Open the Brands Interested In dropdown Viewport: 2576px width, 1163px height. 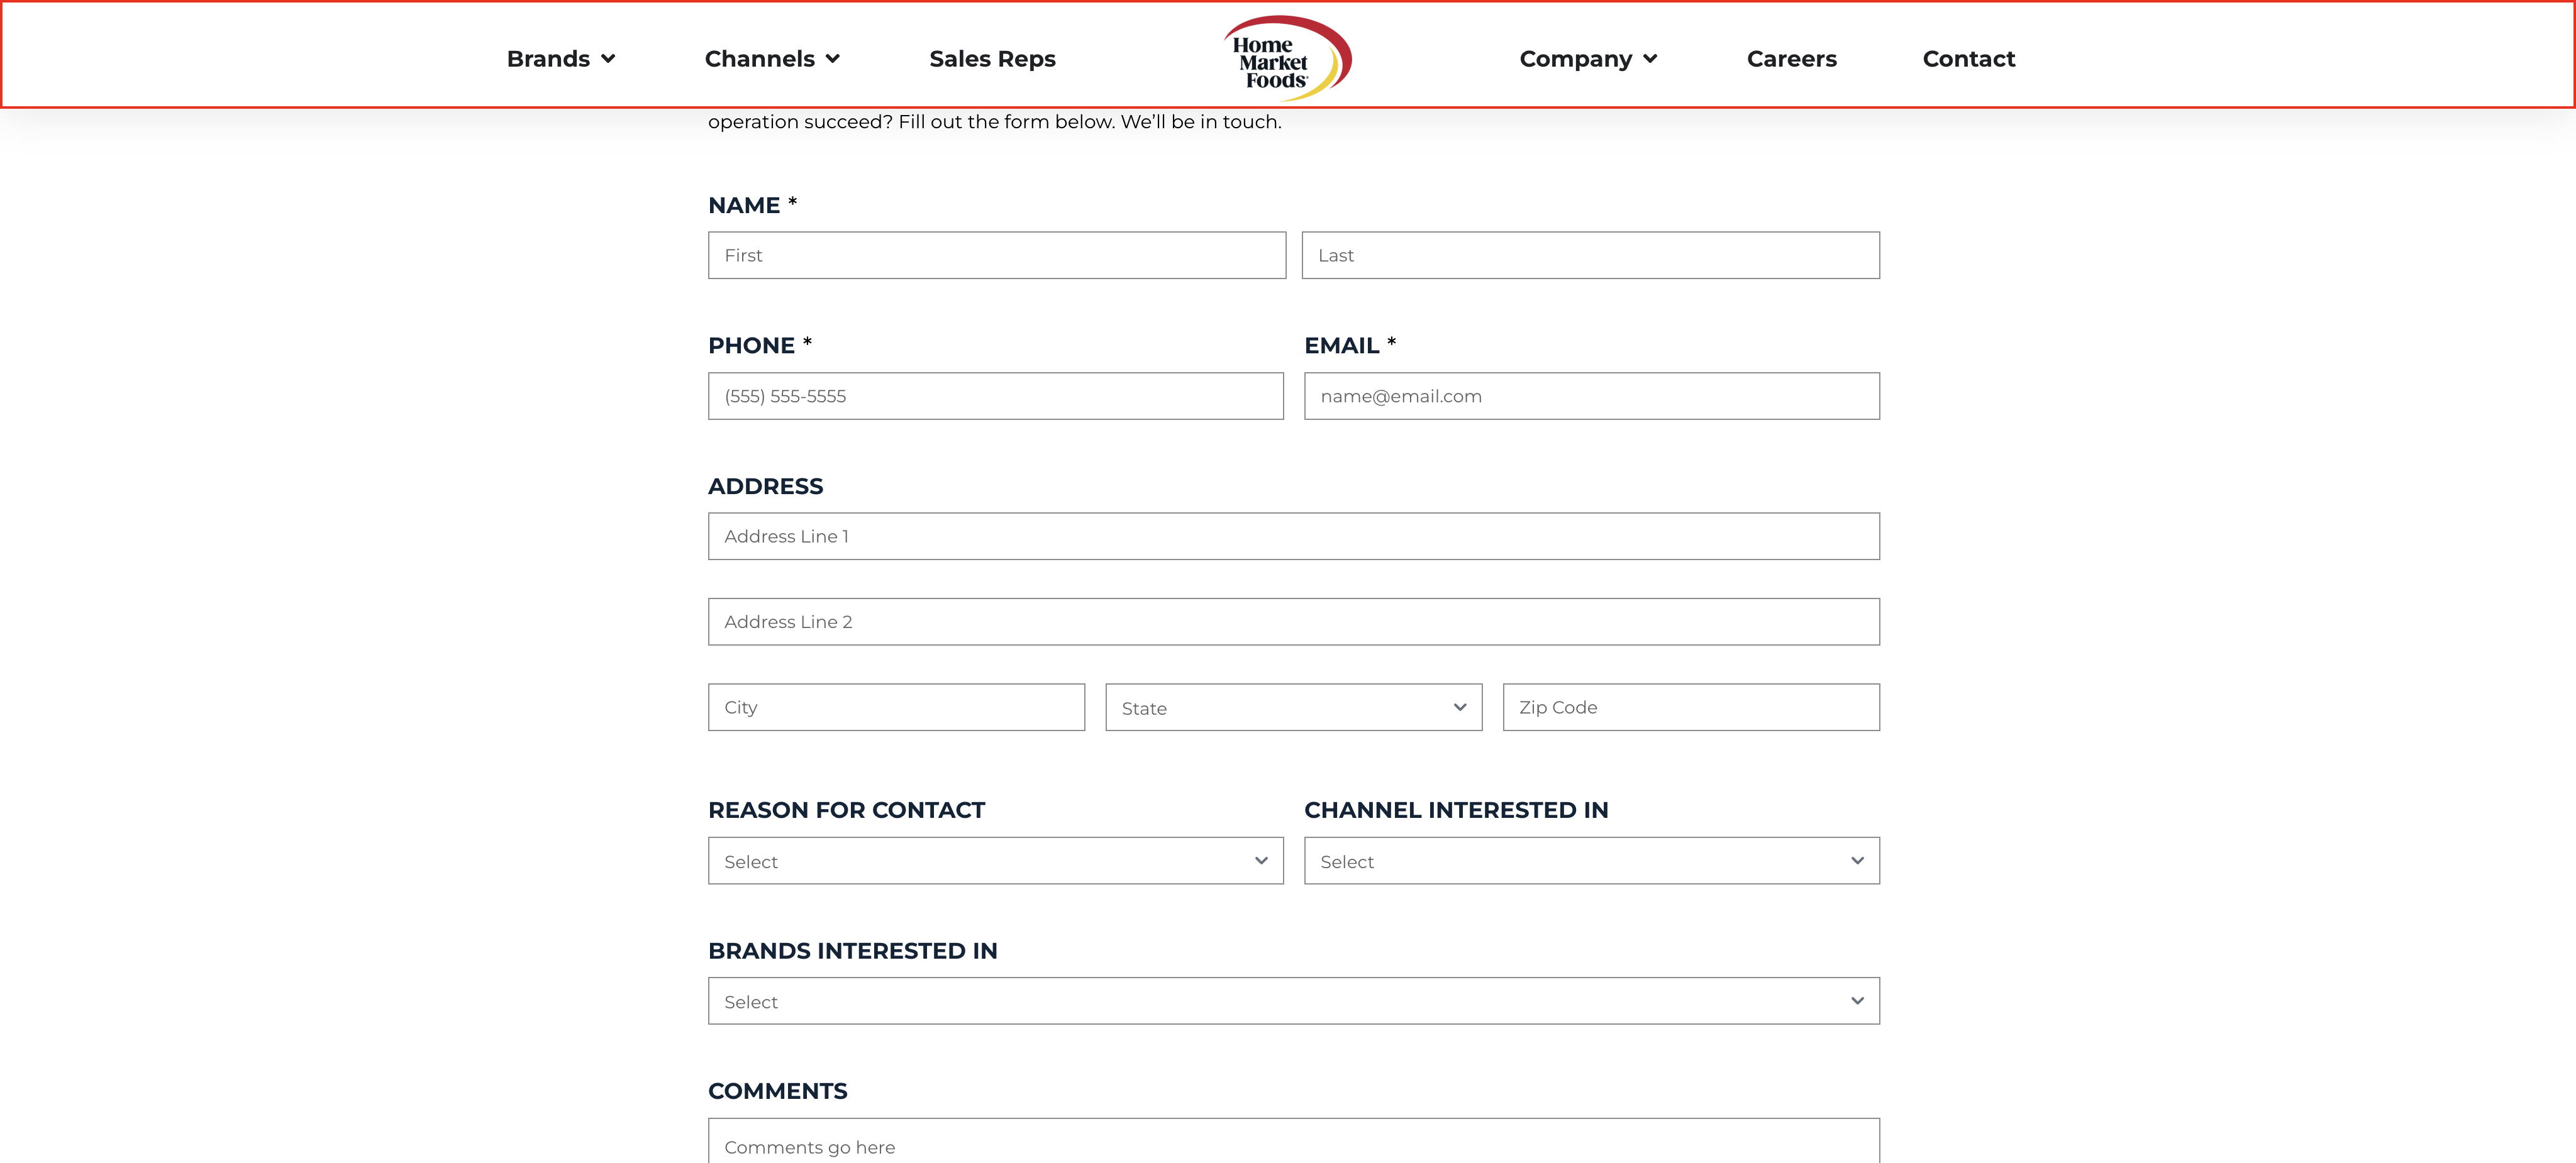(x=1292, y=1001)
